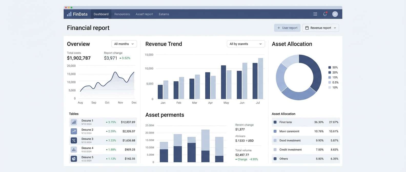
Task: Click the Desune 1 bar chart icon
Action: (74, 122)
